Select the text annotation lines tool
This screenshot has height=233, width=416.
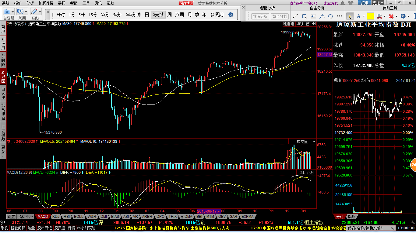click(x=313, y=16)
